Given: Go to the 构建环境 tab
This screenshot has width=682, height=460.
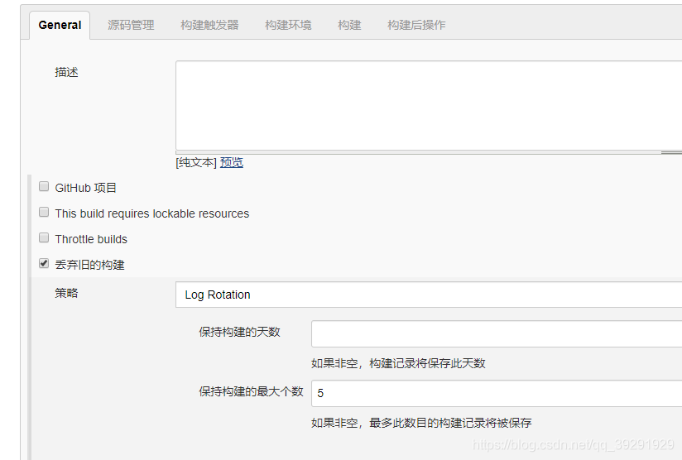Looking at the screenshot, I should [288, 25].
